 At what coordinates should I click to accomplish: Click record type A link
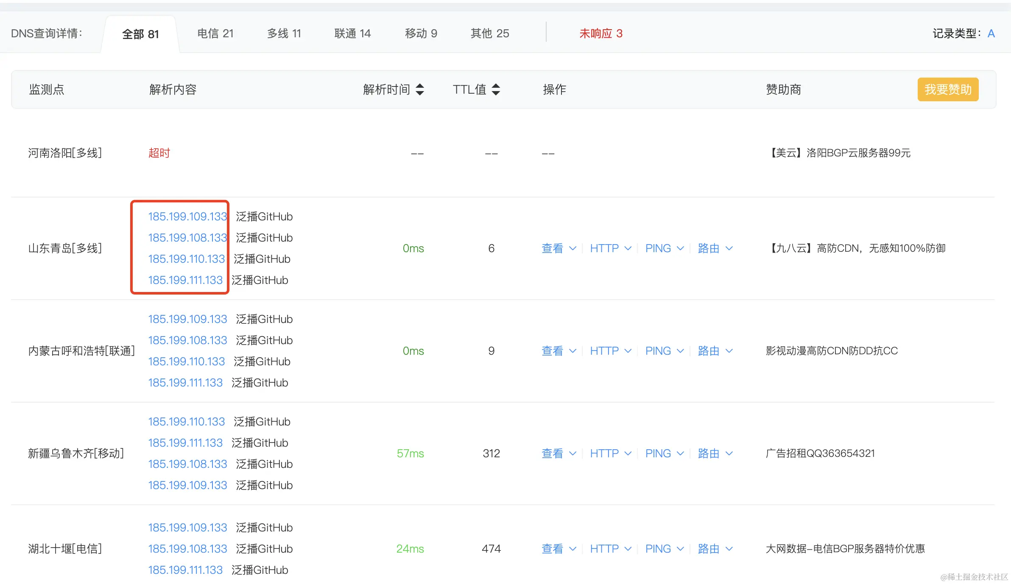(x=991, y=33)
